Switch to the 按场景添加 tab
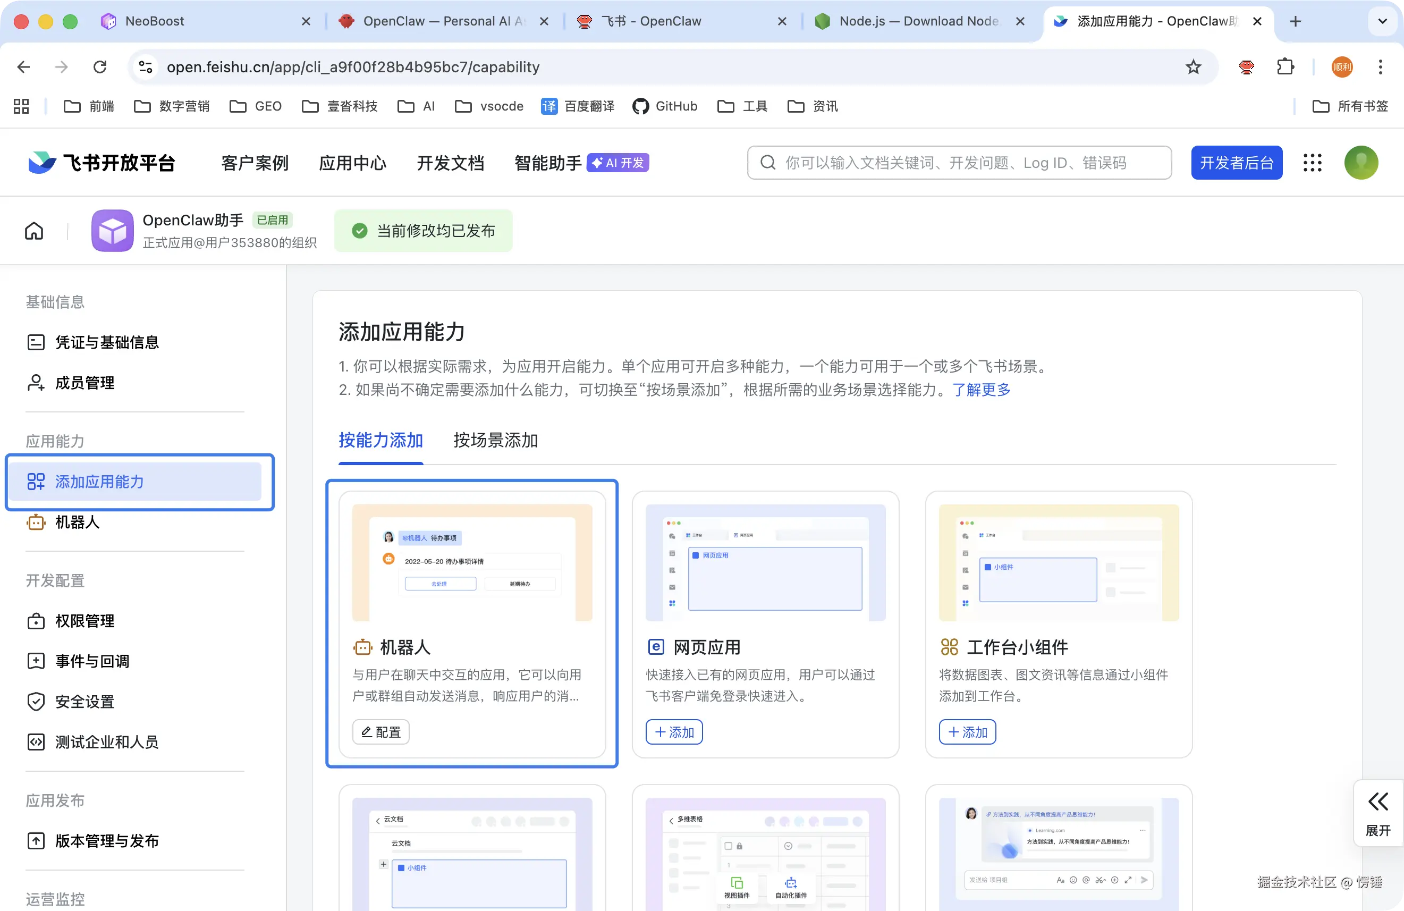This screenshot has width=1404, height=911. point(495,440)
